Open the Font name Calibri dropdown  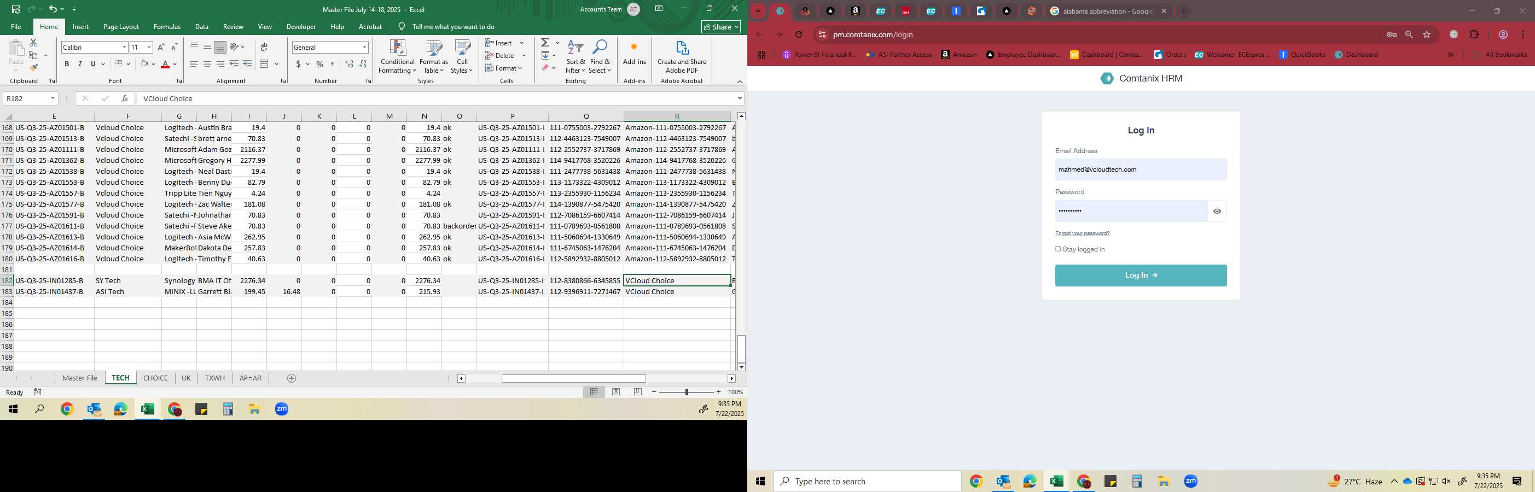tap(124, 47)
